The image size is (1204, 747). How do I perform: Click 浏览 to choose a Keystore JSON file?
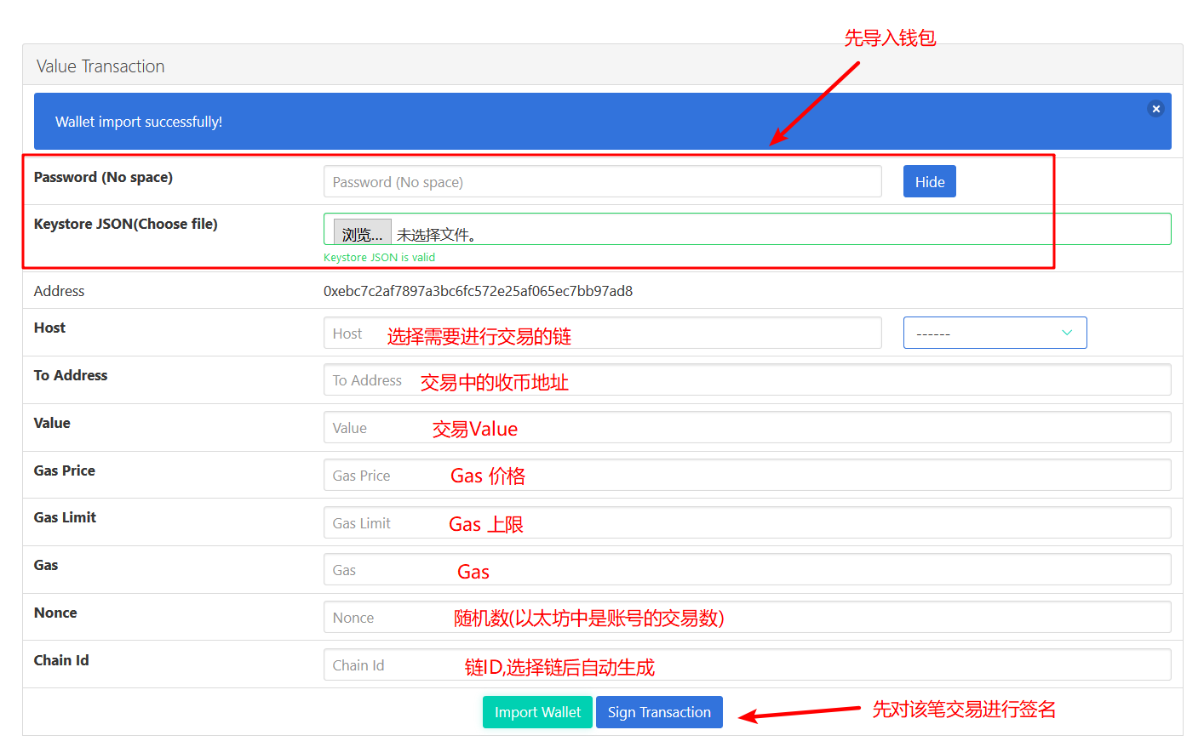361,231
